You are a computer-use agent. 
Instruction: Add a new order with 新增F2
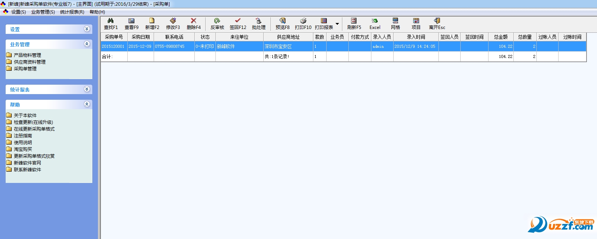152,24
